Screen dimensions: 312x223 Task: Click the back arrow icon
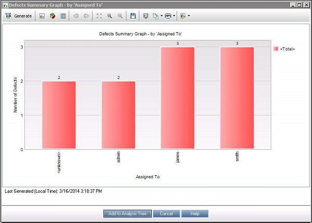point(76,16)
